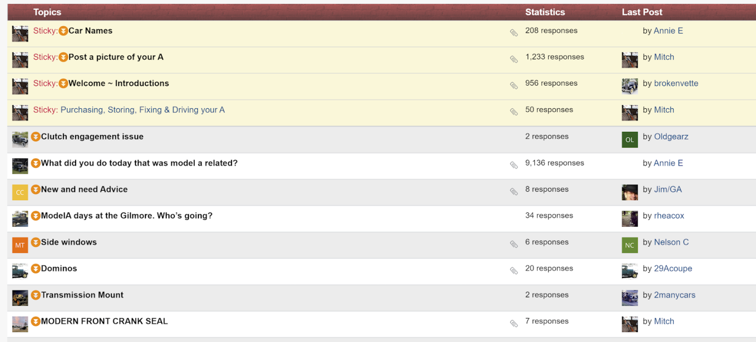Open the Post a picture of your A thread
756x342 pixels.
point(116,57)
